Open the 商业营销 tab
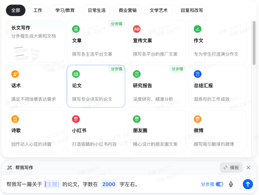Screen dimensions: 259x195 (x=127, y=10)
